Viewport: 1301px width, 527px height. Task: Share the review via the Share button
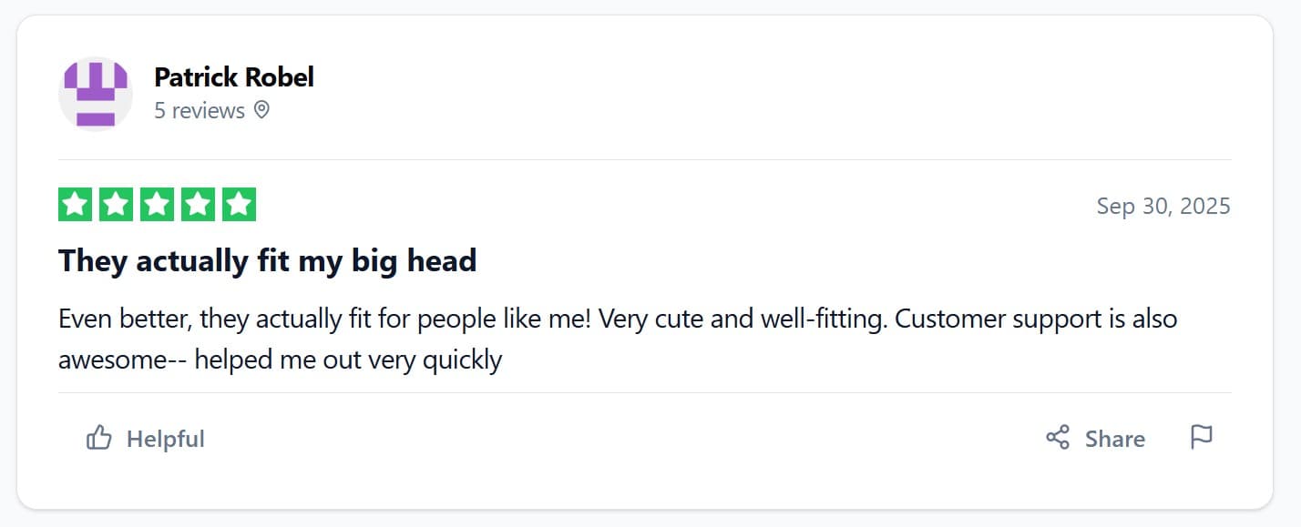pos(1114,439)
